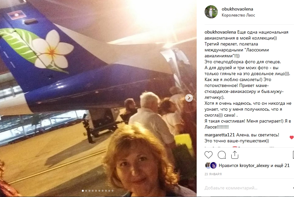
Task: Click the airplane selfie photo
Action: click(98, 98)
